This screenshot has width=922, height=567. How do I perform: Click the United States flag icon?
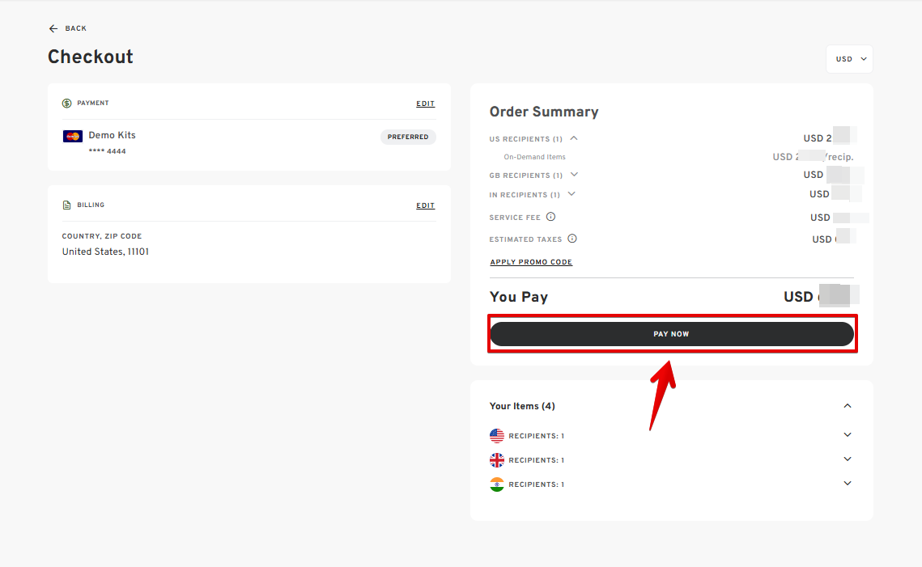[x=497, y=435]
